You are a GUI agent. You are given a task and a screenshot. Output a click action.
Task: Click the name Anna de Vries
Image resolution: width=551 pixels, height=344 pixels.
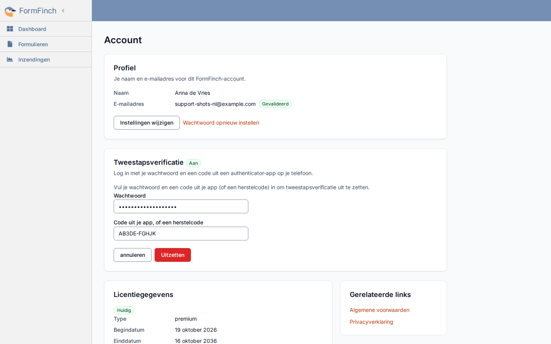pos(192,93)
